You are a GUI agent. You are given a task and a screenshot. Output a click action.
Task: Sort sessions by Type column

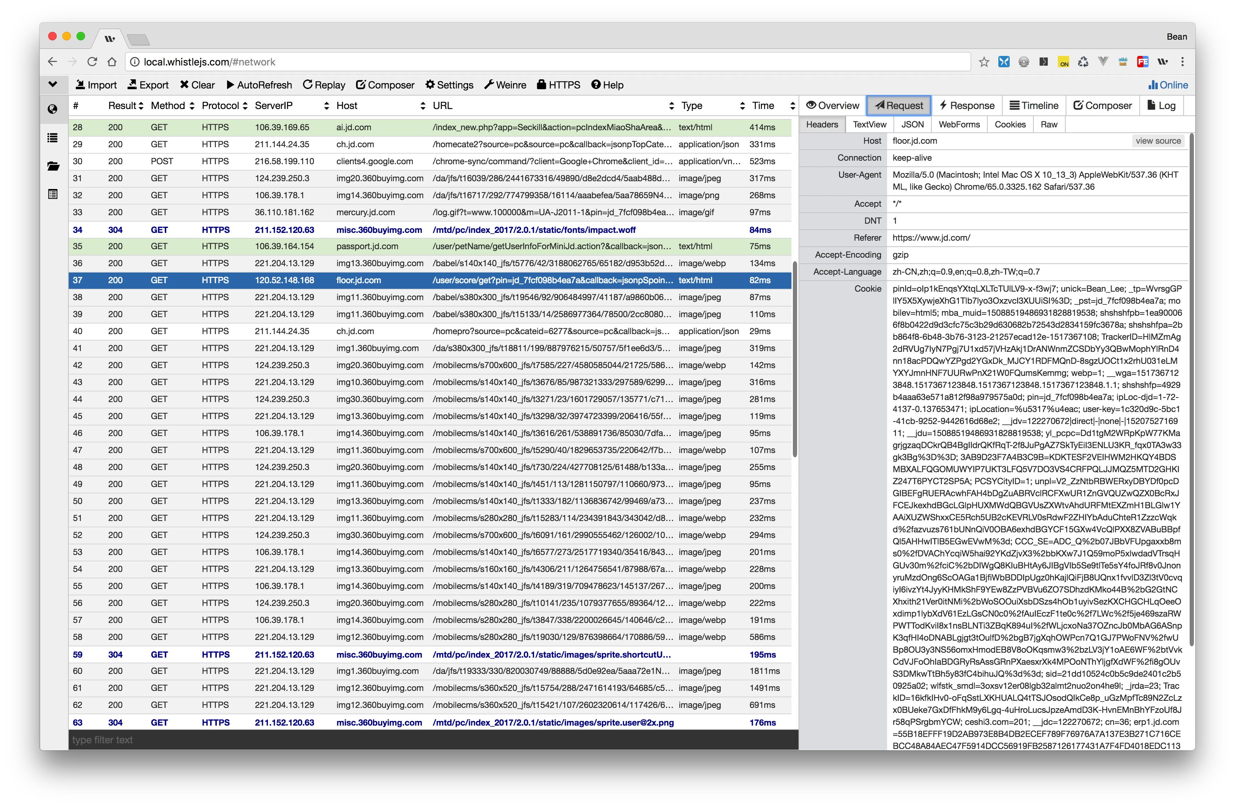713,106
